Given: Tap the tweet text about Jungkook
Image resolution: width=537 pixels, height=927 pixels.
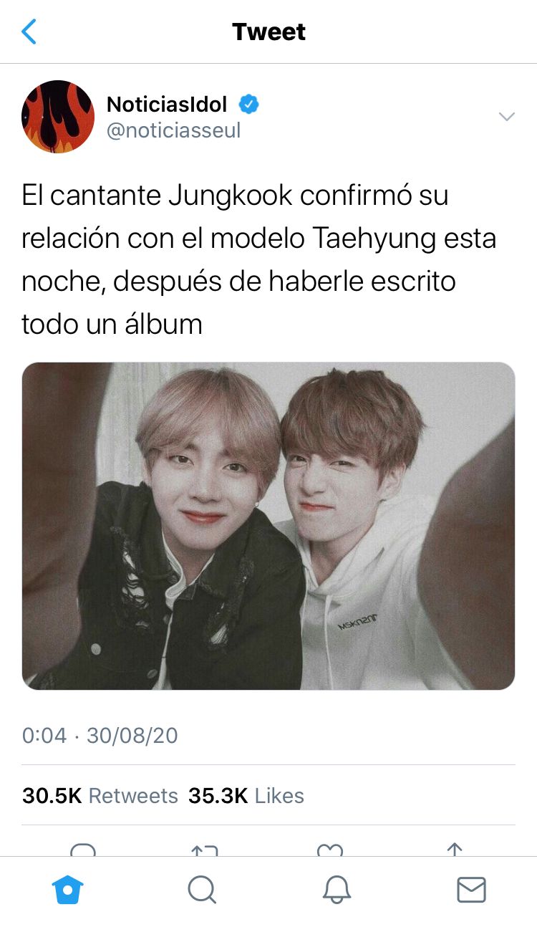Looking at the screenshot, I should click(259, 259).
